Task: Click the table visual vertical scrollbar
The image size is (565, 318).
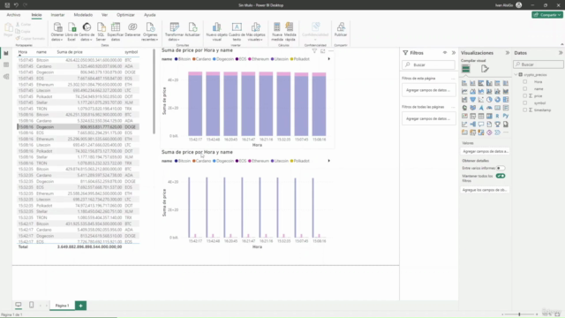Action: coord(154,92)
